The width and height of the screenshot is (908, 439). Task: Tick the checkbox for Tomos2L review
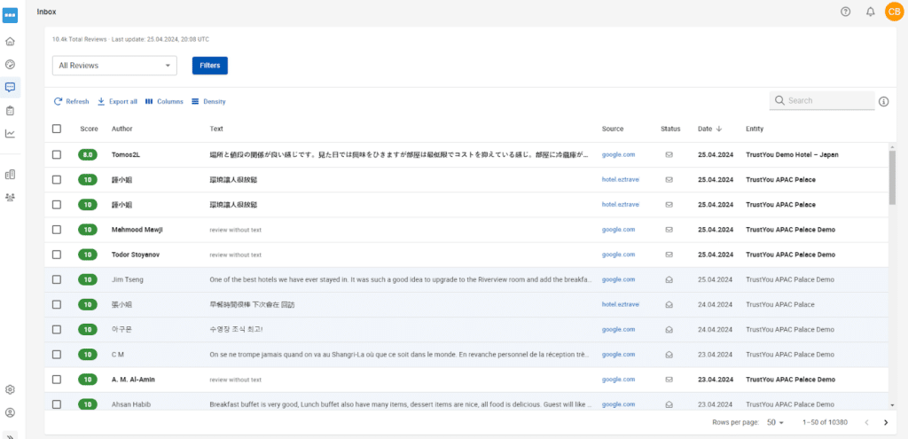[57, 154]
